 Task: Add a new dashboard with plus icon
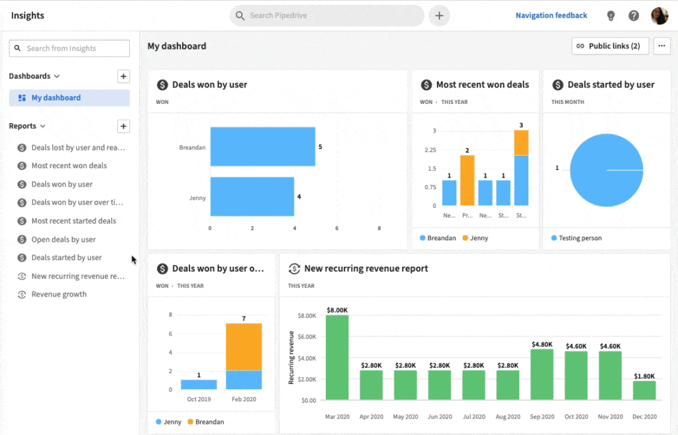point(123,77)
